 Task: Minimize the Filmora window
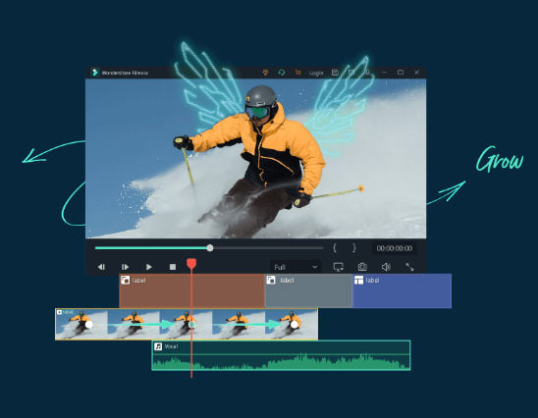pos(384,73)
